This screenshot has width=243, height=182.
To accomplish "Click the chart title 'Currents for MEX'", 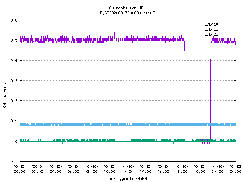I will pos(127,8).
